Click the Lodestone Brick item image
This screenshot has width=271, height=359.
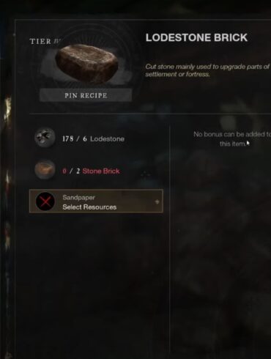[x=86, y=64]
